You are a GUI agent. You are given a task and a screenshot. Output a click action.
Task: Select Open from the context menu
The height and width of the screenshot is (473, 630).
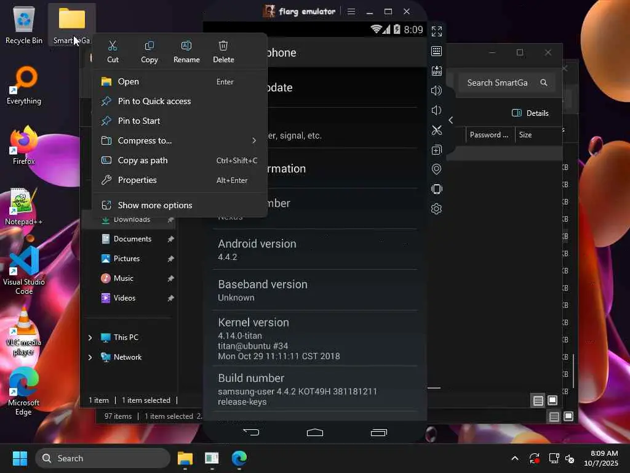[x=180, y=82]
